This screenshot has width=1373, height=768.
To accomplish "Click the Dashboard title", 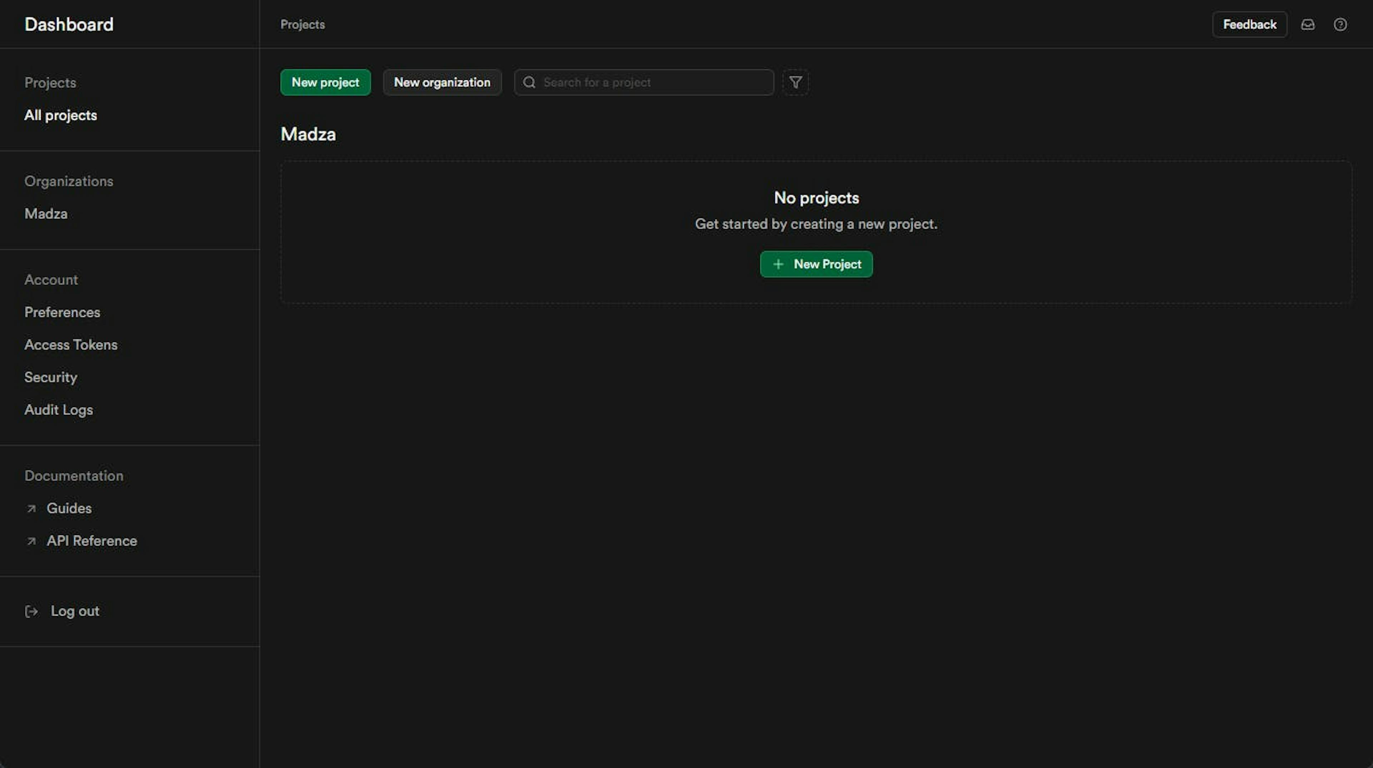I will coord(69,25).
